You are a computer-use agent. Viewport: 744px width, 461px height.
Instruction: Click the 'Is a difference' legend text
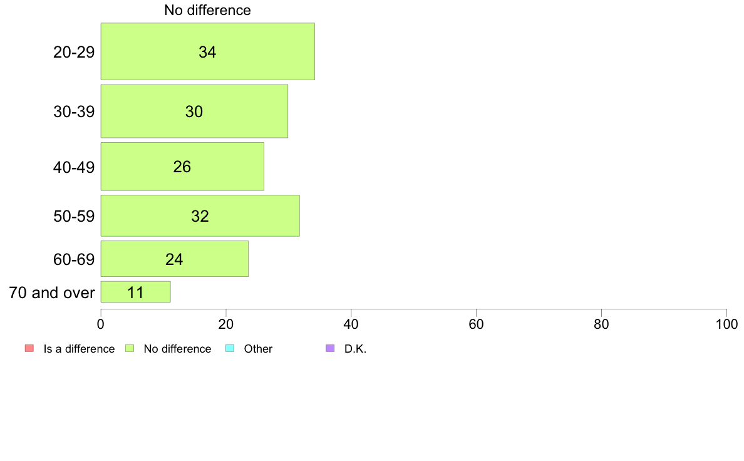[80, 349]
